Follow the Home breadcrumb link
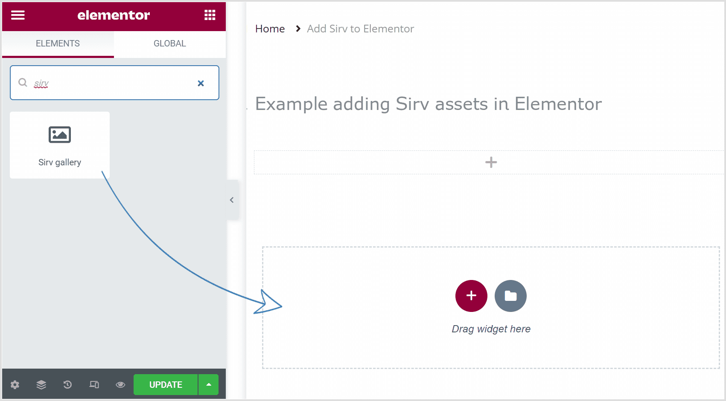The width and height of the screenshot is (726, 401). coord(270,29)
